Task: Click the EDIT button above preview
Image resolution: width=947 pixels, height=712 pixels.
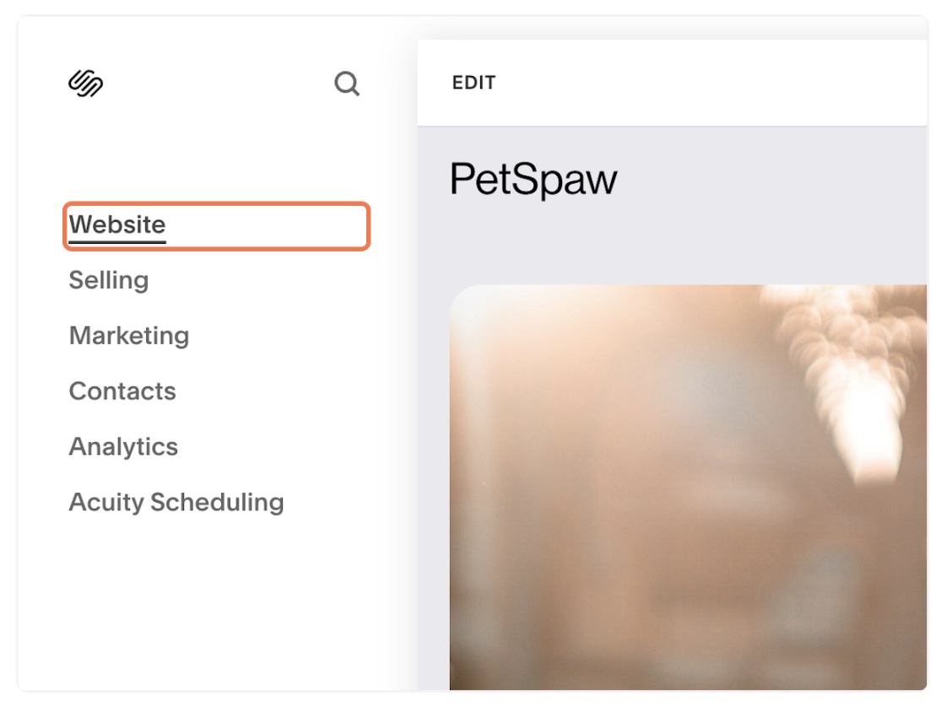Action: point(474,83)
